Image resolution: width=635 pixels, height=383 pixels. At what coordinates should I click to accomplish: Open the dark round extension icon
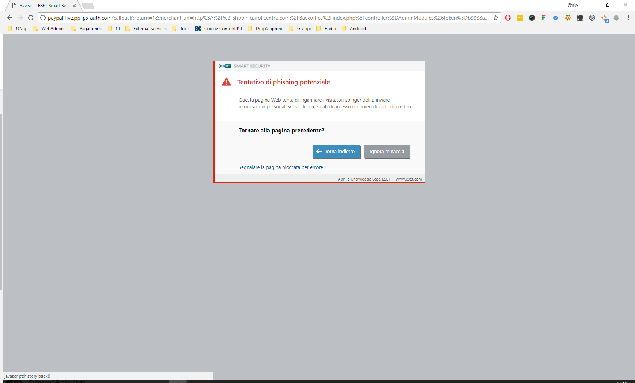(x=532, y=18)
